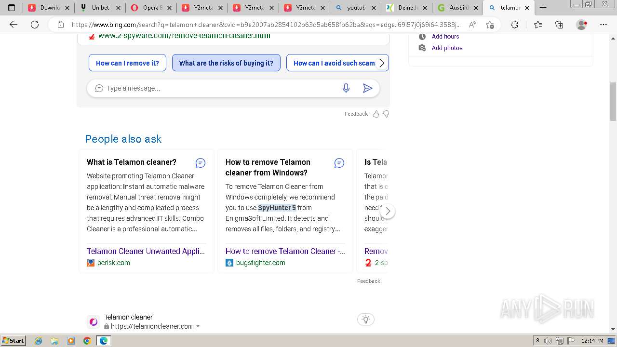Refresh the Bing search page

(x=35, y=25)
